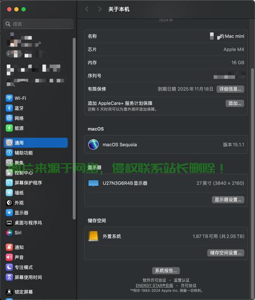Open Bluetooth (蓝牙) icon in sidebar

pos(9,108)
